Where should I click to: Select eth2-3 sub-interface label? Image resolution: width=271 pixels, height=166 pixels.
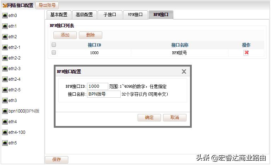[x=15, y=69]
